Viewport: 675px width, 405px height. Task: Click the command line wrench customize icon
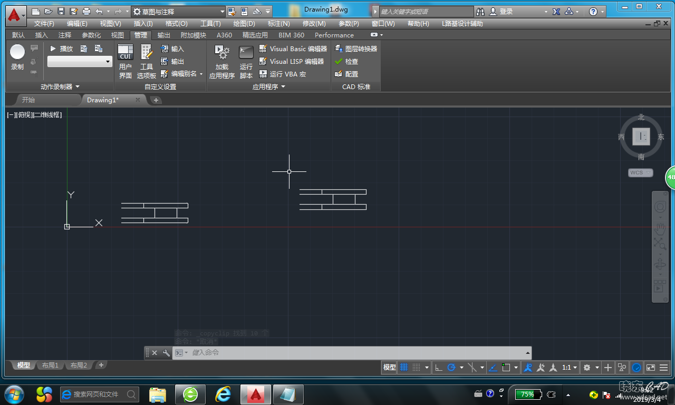(166, 353)
